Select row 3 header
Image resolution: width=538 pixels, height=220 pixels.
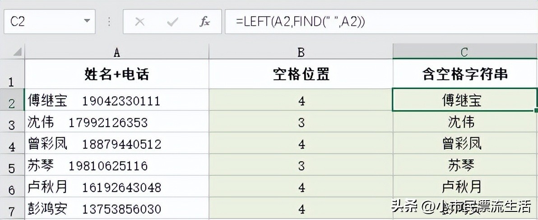[12, 123]
